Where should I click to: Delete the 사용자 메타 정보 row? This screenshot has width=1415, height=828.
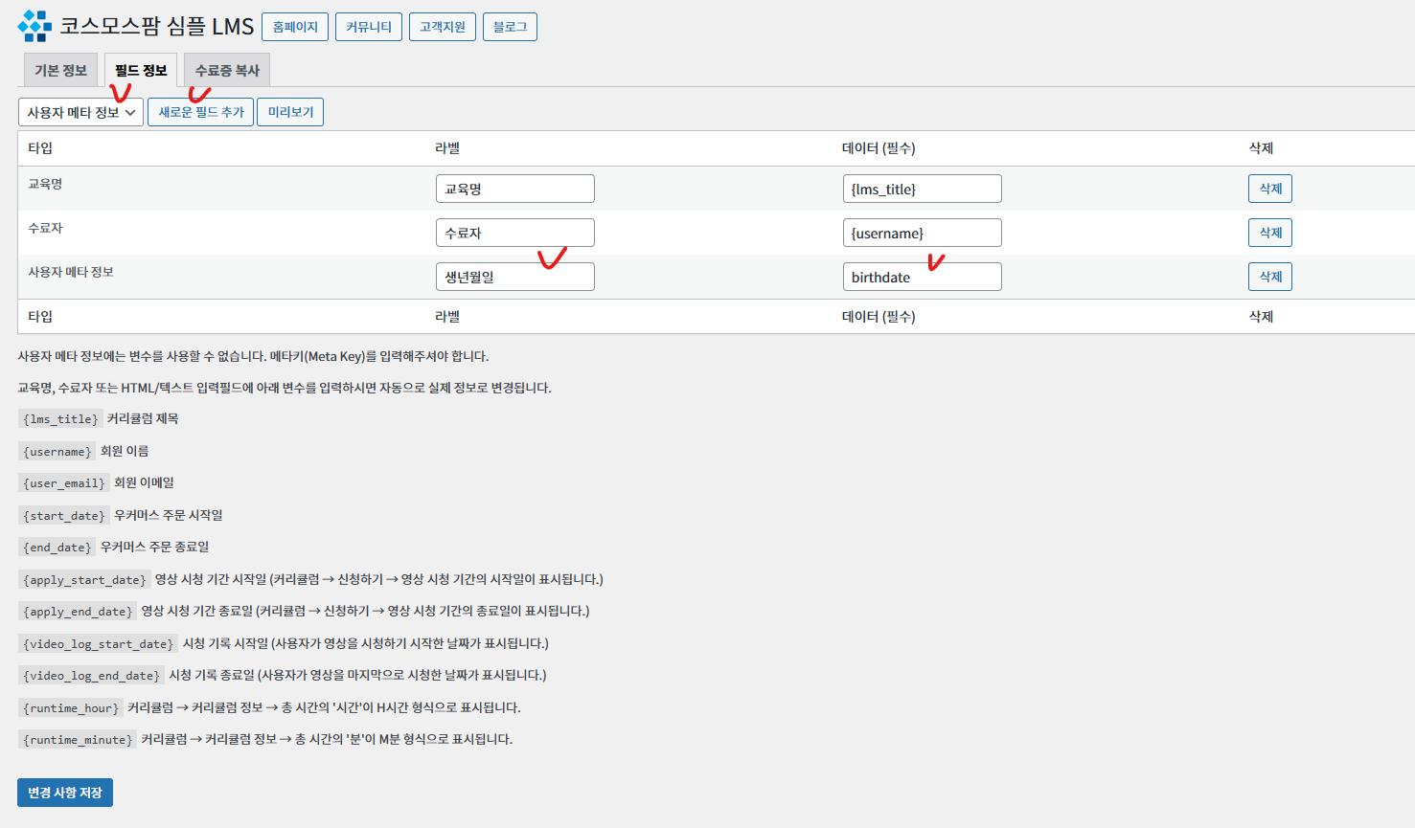point(1270,277)
